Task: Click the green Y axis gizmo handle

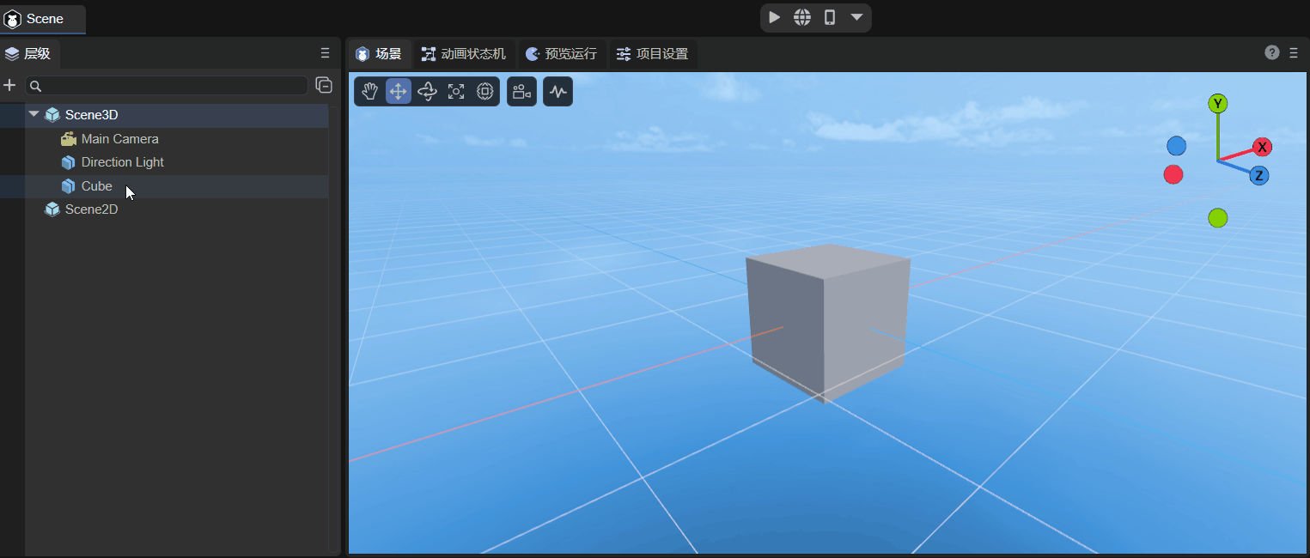Action: tap(1217, 104)
